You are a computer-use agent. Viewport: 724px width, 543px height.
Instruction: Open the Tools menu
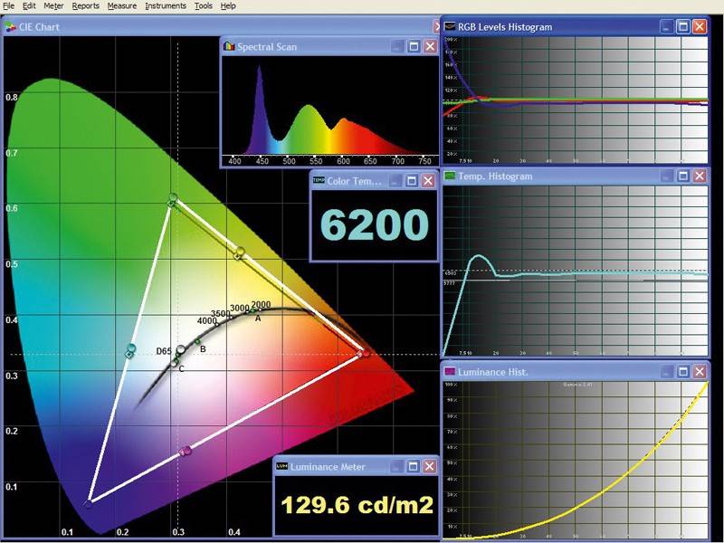tap(203, 6)
